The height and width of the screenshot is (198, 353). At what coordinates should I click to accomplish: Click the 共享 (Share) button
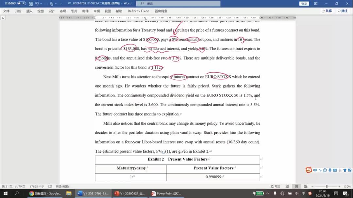pyautogui.click(x=327, y=11)
